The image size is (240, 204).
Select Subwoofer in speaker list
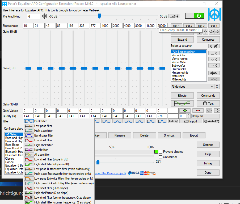pyautogui.click(x=189, y=66)
